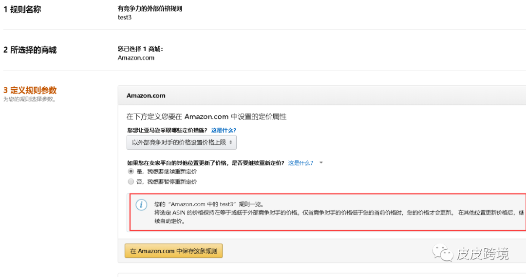Image resolution: width=526 pixels, height=277 pixels.
Task: Click '这是什么?' beside the pricing action question
Action: [x=224, y=130]
